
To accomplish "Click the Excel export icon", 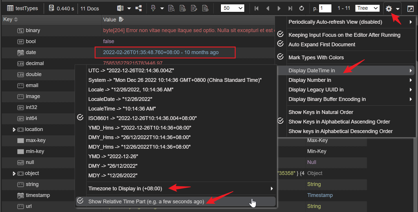I will click(x=120, y=8).
